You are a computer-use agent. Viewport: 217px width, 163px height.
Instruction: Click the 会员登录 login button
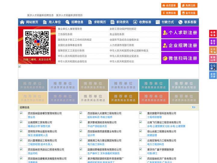[x=169, y=5]
